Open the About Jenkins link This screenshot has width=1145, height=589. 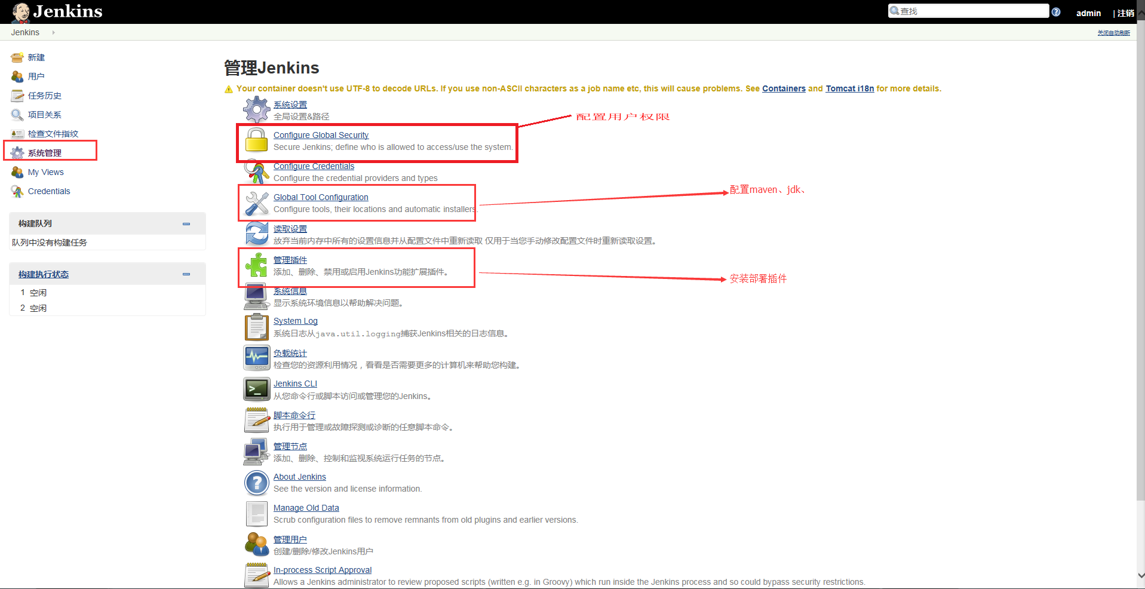(300, 477)
